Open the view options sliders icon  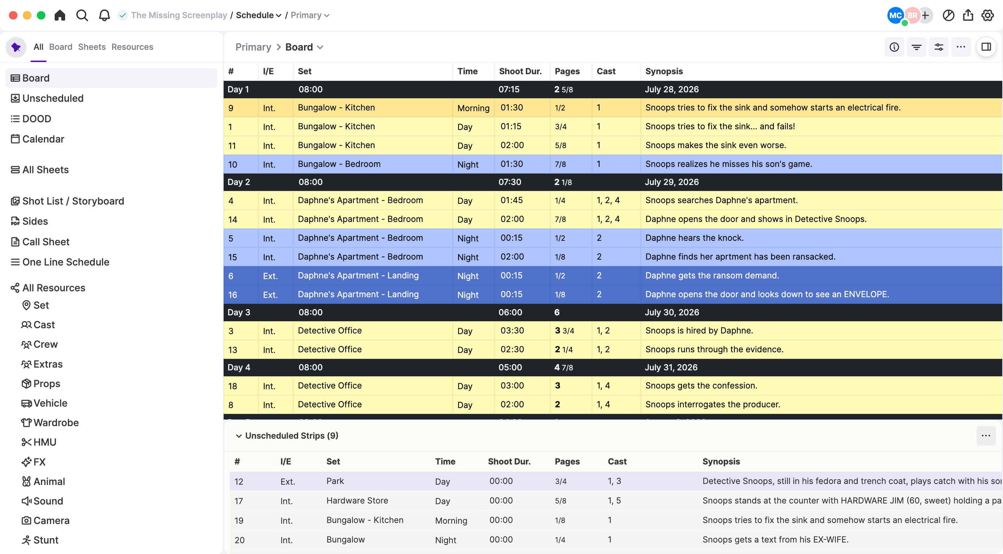[939, 47]
